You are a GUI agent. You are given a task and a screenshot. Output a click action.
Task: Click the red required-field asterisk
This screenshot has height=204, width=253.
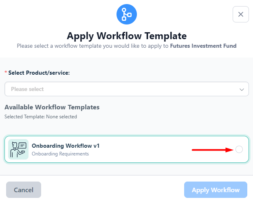pyautogui.click(x=6, y=72)
